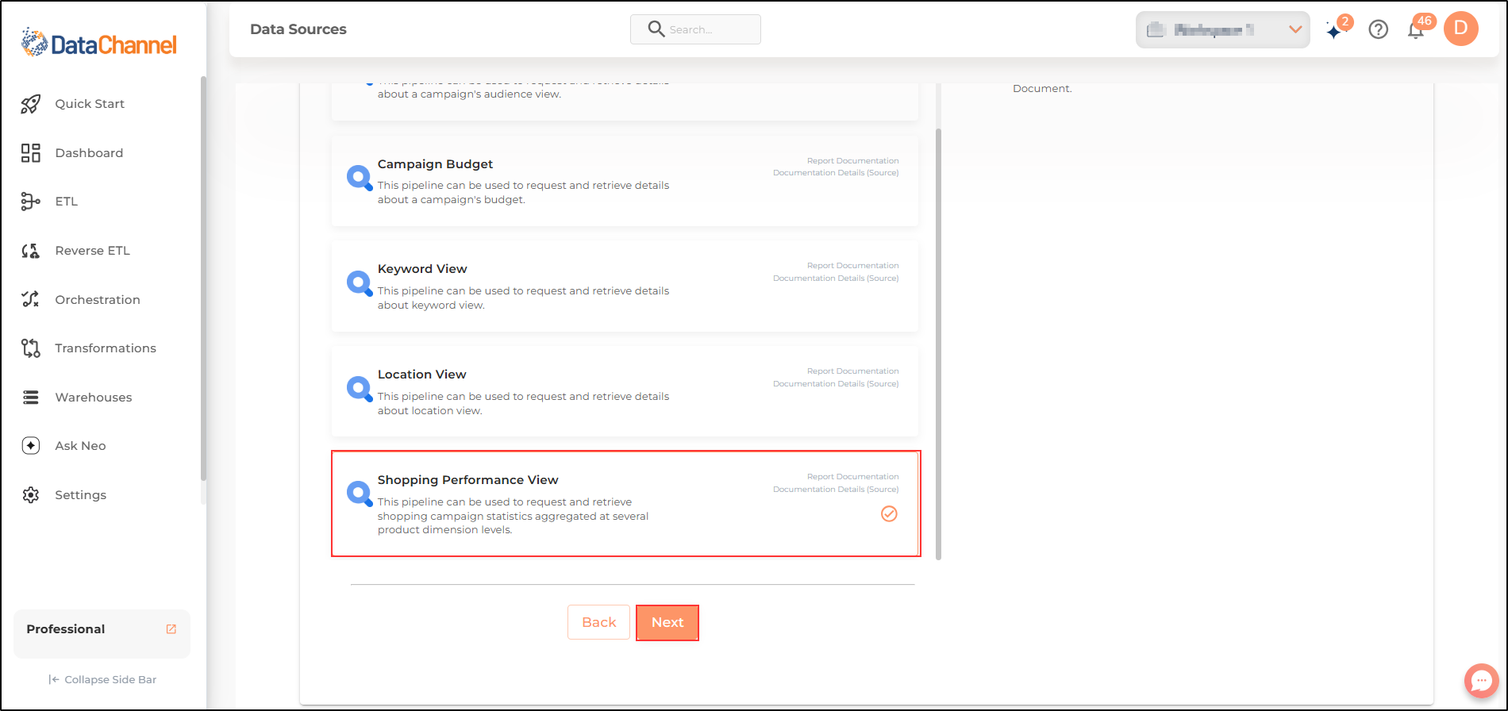The image size is (1508, 711).
Task: Go to Orchestration menu item
Action: [x=98, y=300]
